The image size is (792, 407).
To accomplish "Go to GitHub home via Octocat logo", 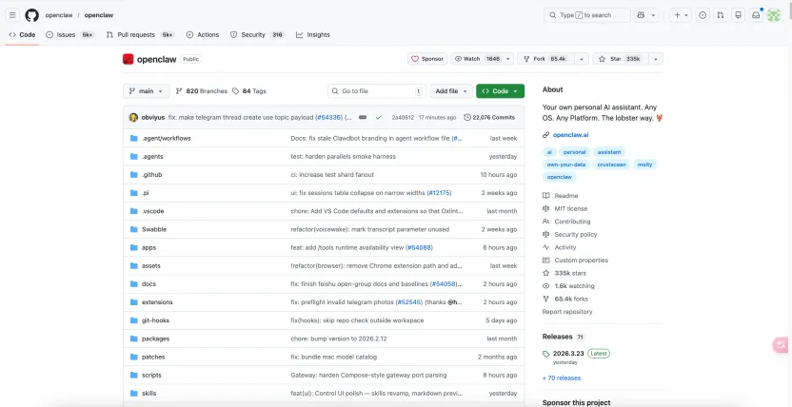I will 31,15.
